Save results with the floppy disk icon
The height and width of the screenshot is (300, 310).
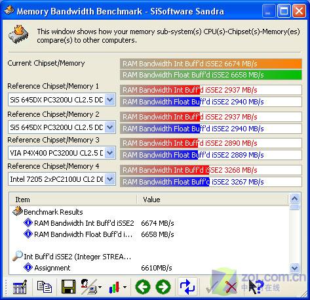click(x=68, y=287)
